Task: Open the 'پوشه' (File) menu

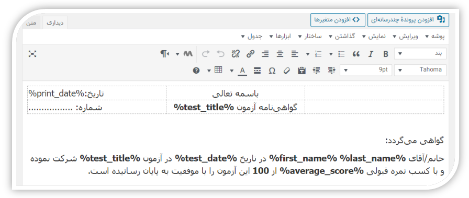Action: click(x=435, y=37)
